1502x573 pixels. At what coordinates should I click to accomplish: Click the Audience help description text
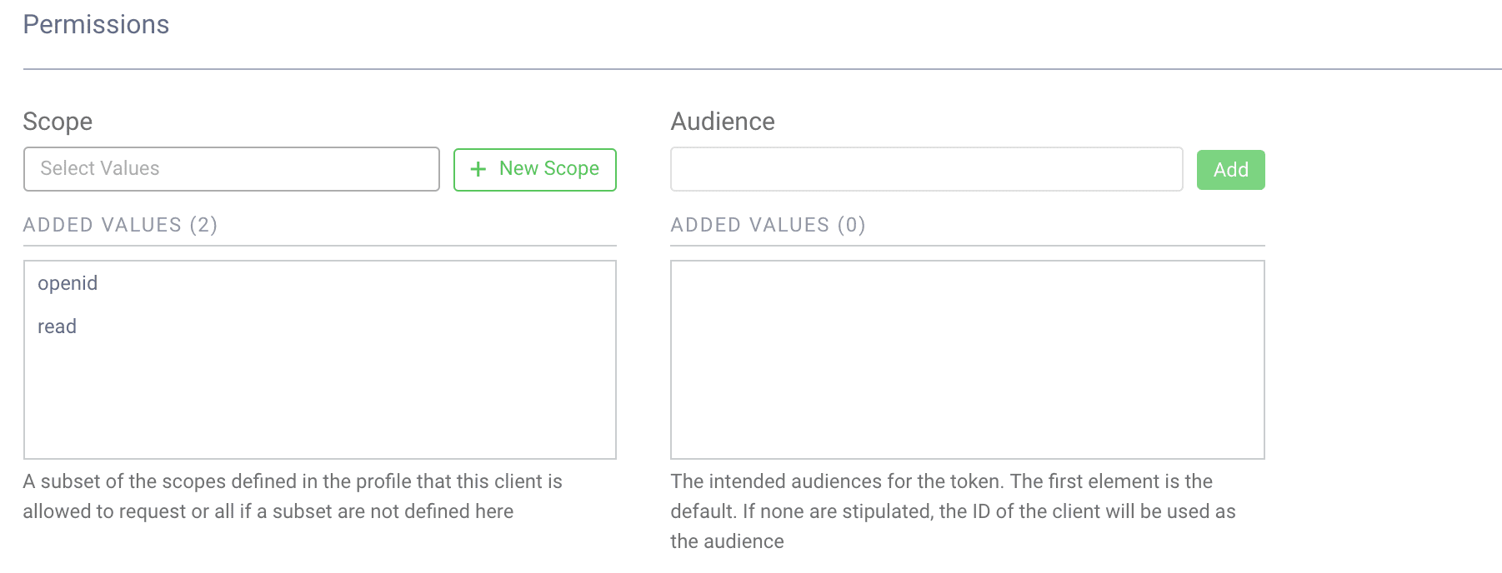pos(952,511)
